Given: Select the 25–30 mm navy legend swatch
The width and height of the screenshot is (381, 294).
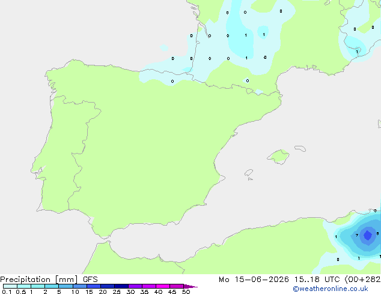Looking at the screenshot, I should tap(121, 286).
